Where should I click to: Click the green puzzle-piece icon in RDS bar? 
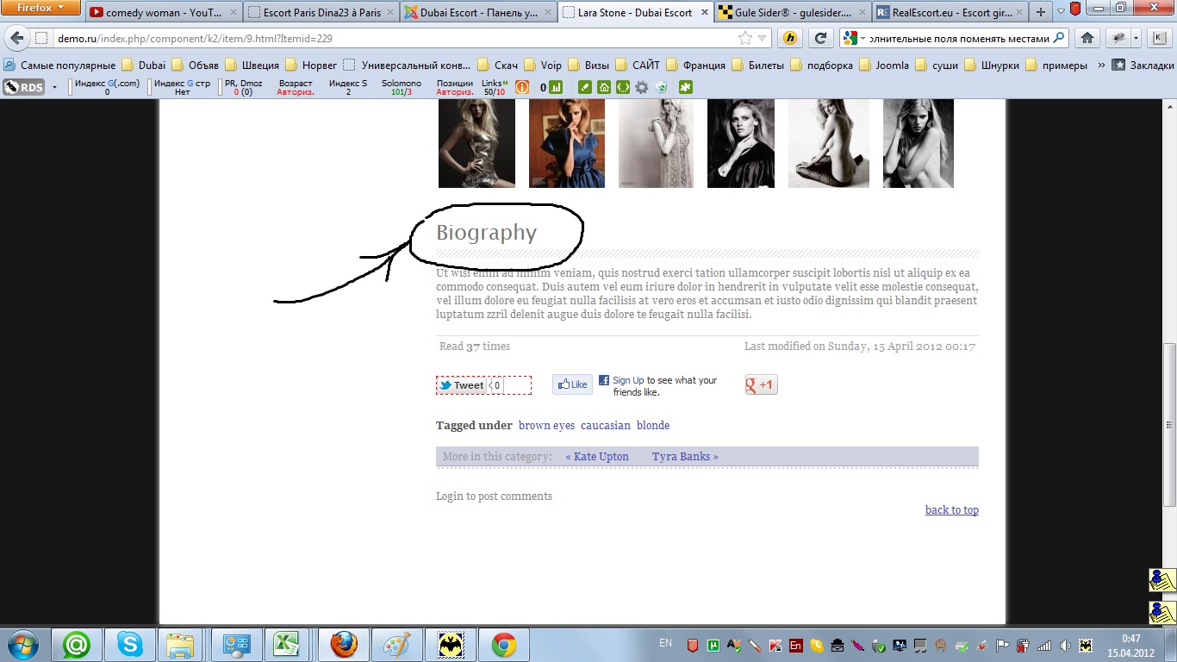(686, 87)
